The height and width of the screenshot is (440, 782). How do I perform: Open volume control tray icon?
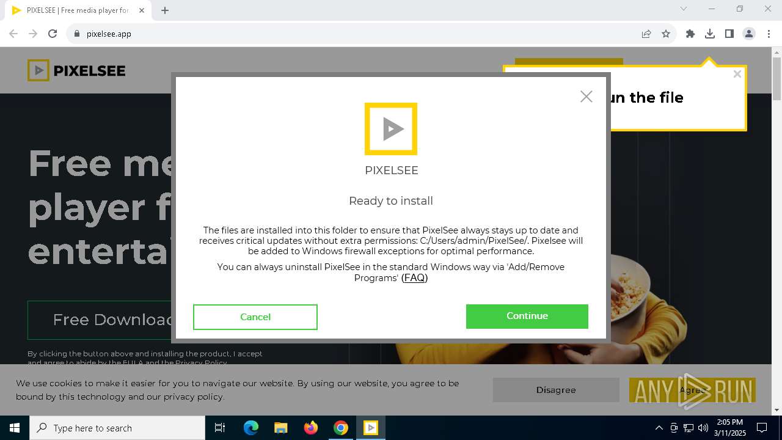703,428
